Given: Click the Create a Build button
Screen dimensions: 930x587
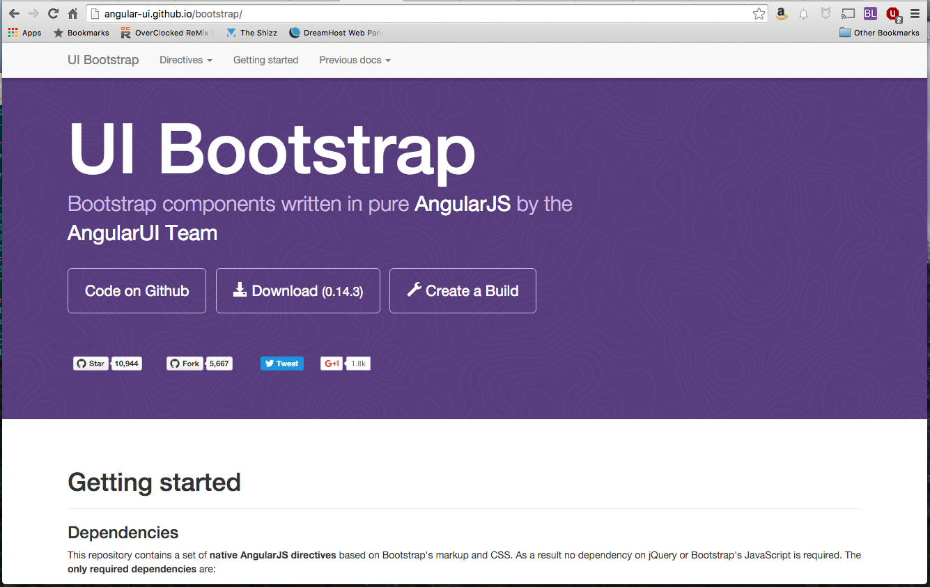Looking at the screenshot, I should (463, 290).
